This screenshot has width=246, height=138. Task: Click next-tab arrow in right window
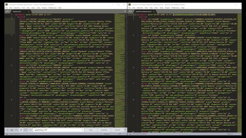[x=131, y=11]
